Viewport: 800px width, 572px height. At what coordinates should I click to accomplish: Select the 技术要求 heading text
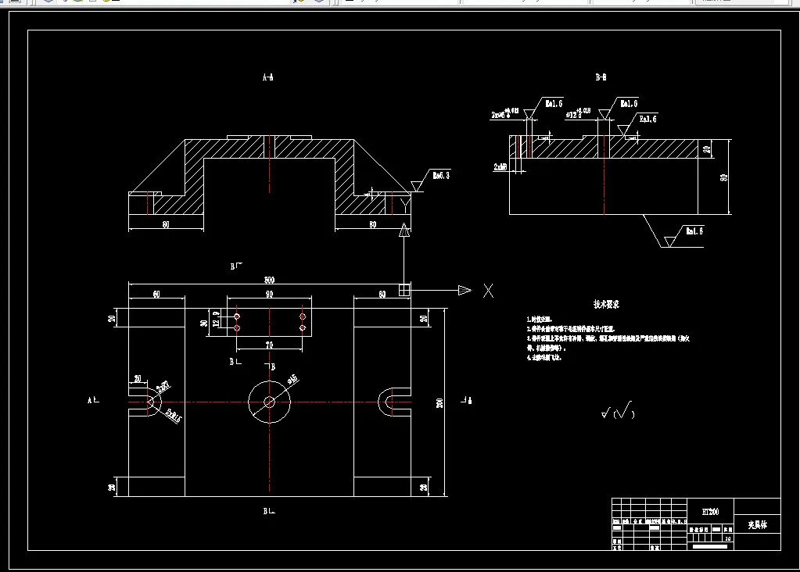pos(606,304)
